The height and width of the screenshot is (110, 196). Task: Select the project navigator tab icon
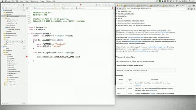coord(3,8)
